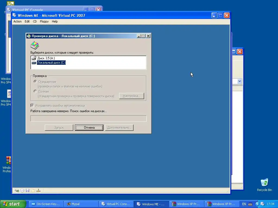Click the Отмена button

89,128
